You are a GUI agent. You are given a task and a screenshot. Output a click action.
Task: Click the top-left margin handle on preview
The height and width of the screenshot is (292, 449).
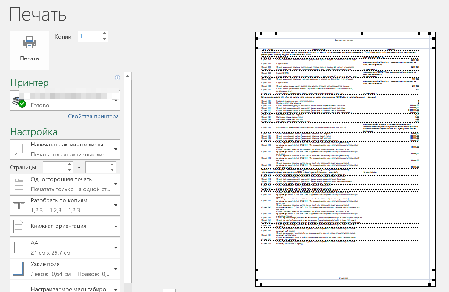click(261, 34)
